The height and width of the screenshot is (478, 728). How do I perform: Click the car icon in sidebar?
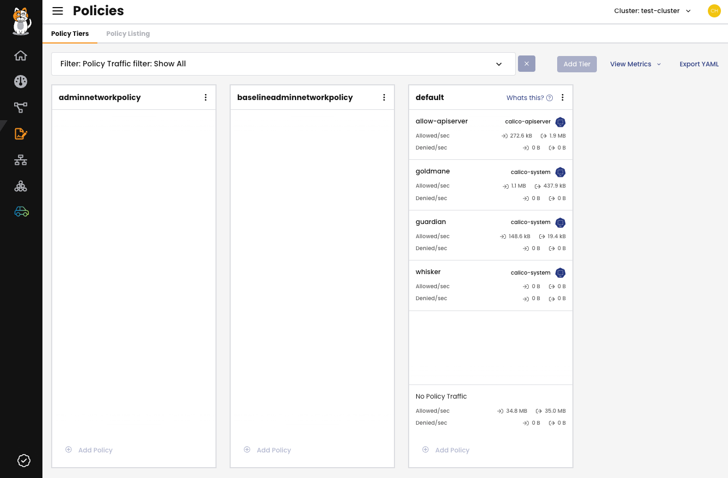(21, 212)
